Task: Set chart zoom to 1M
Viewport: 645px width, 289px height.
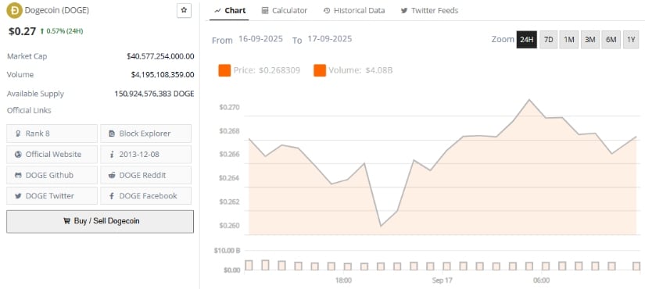Action: pos(569,40)
